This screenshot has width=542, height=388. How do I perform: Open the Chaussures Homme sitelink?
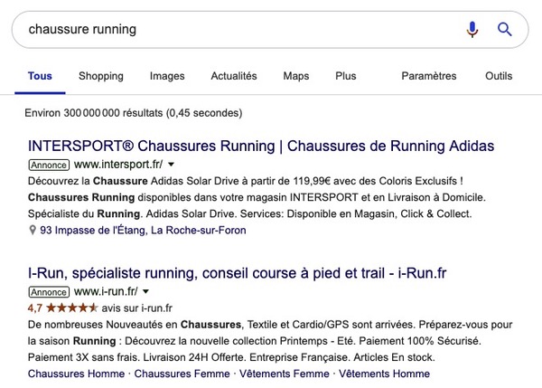[76, 374]
